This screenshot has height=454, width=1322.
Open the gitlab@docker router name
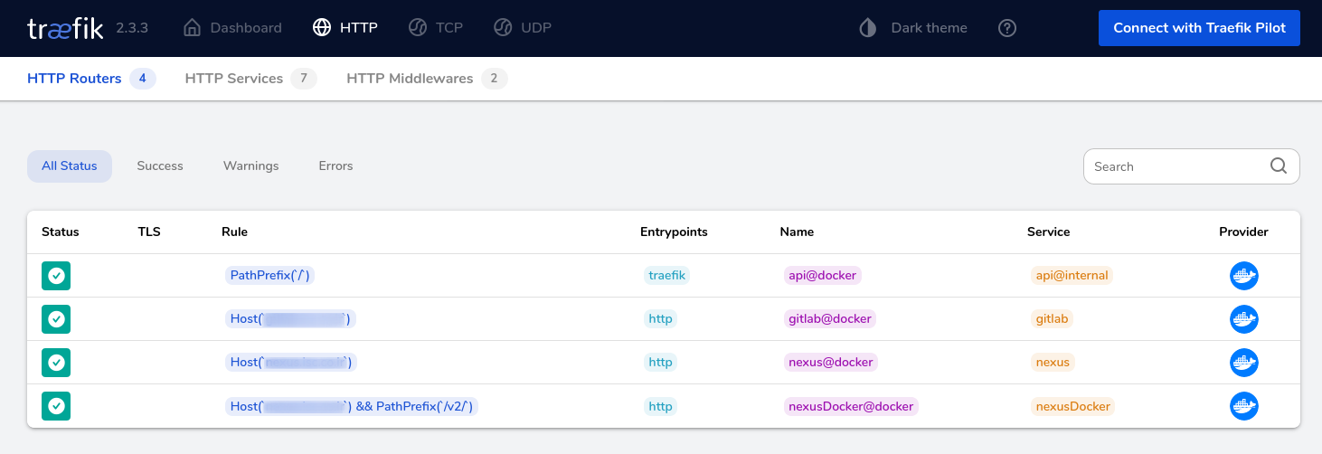click(x=830, y=318)
